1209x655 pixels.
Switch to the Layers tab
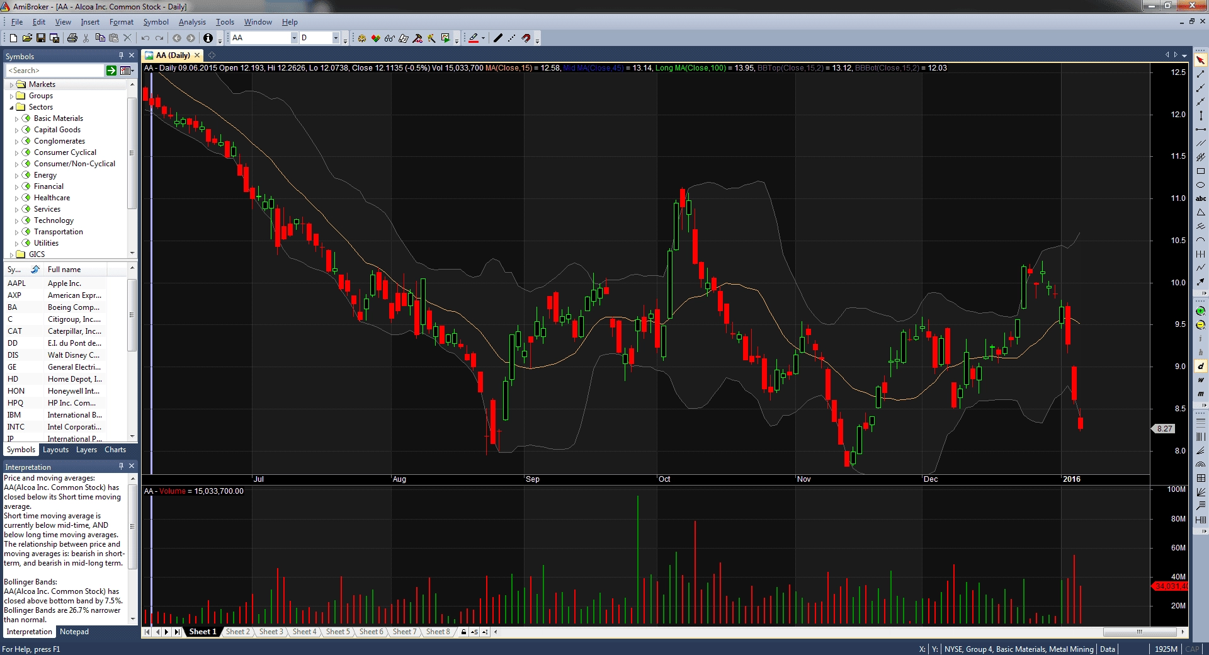(86, 450)
